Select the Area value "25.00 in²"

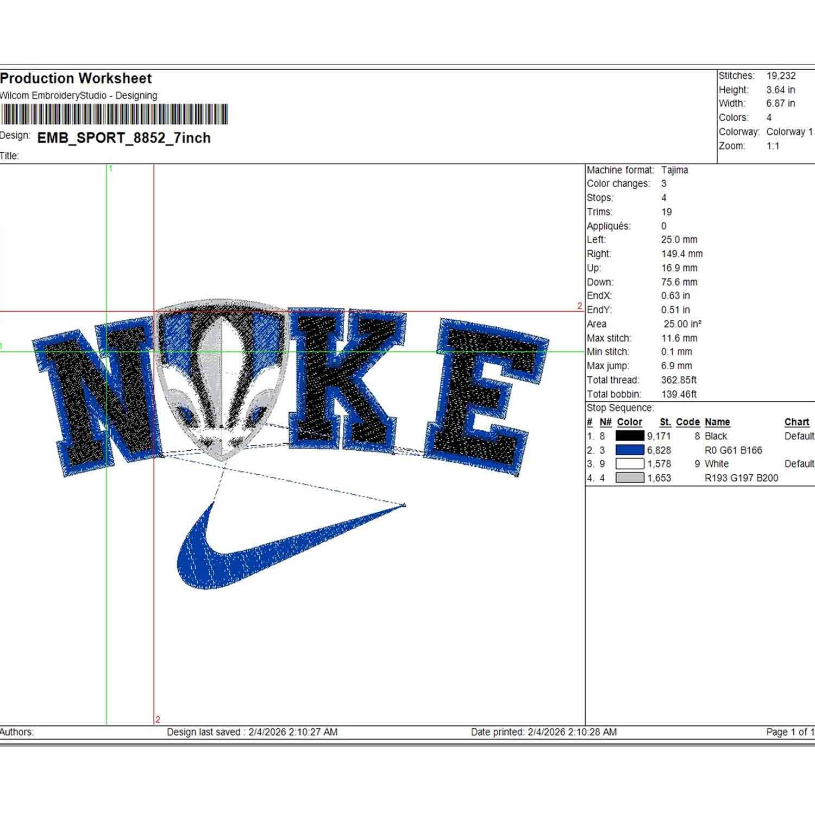(x=682, y=324)
